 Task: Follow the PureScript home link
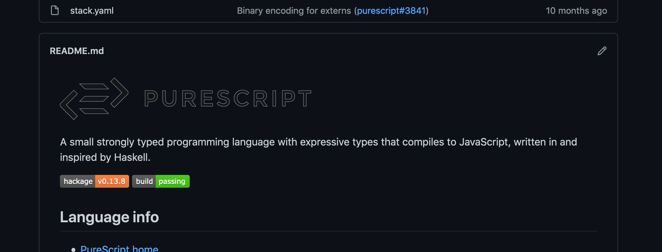[120, 248]
